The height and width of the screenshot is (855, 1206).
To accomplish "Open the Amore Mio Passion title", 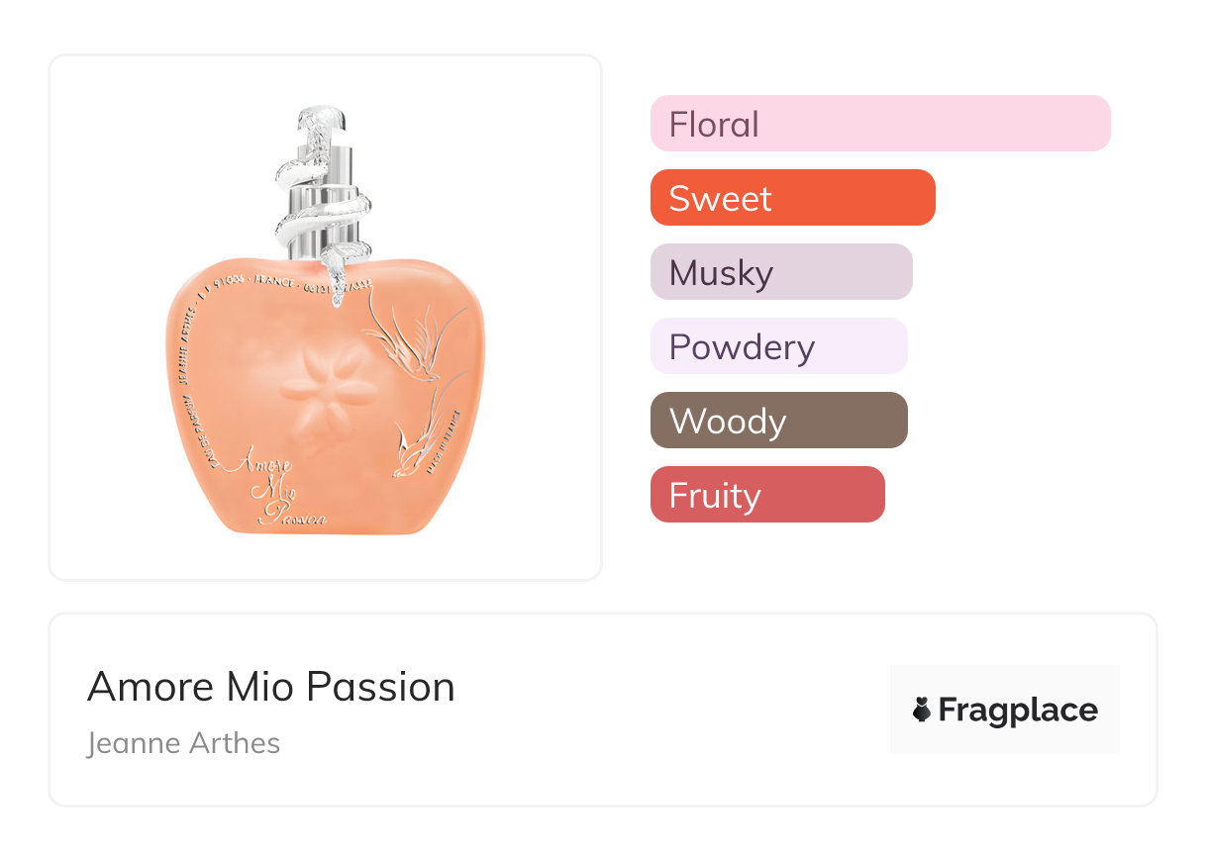I will pyautogui.click(x=270, y=687).
